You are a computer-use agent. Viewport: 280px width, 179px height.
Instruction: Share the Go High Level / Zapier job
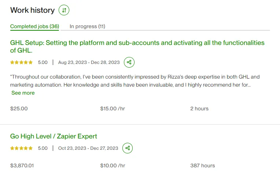click(128, 148)
